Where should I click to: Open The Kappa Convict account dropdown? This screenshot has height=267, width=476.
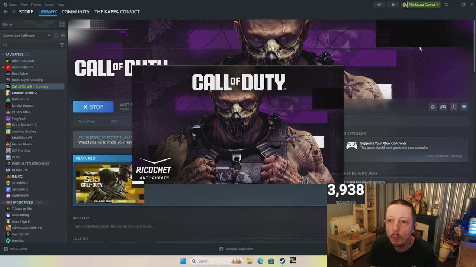(421, 4)
